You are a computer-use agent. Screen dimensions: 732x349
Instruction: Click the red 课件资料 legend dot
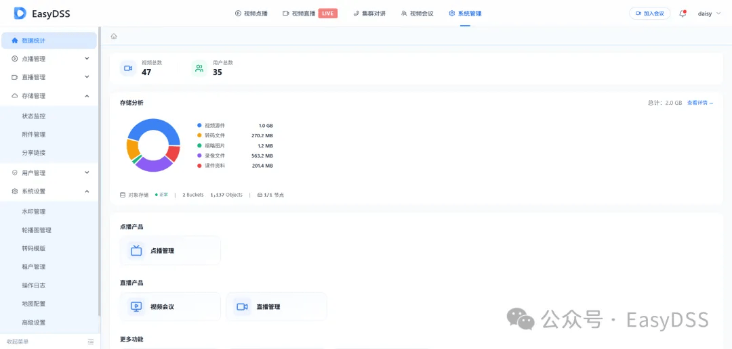point(199,166)
